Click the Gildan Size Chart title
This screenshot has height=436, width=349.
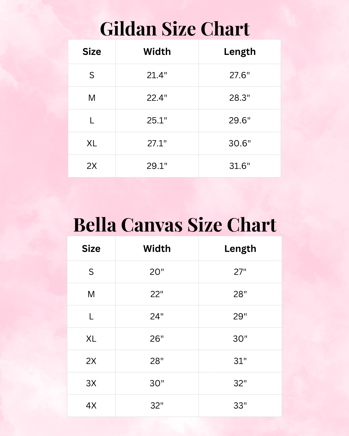[x=174, y=29]
